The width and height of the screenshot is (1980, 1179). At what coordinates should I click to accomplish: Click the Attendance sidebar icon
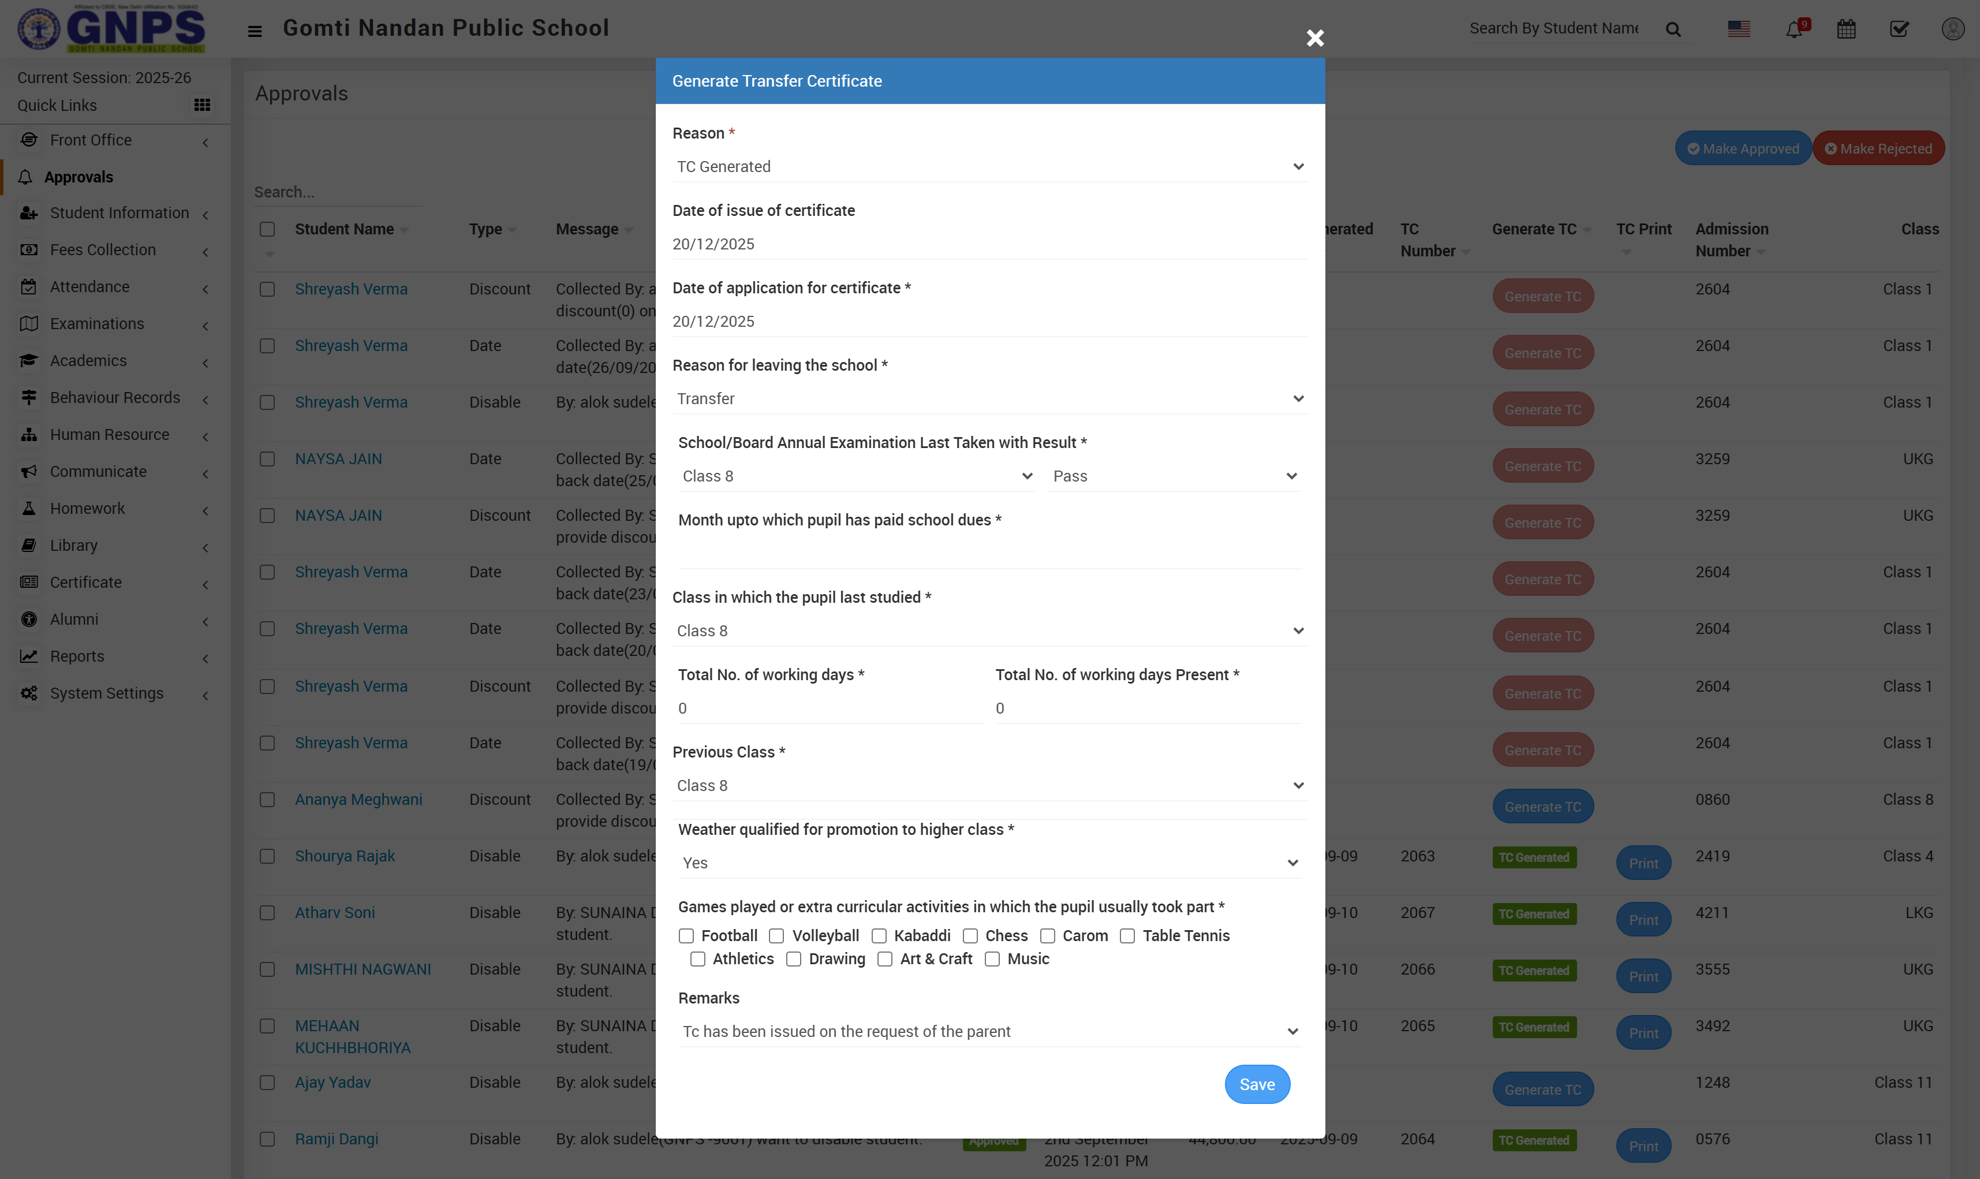coord(29,287)
